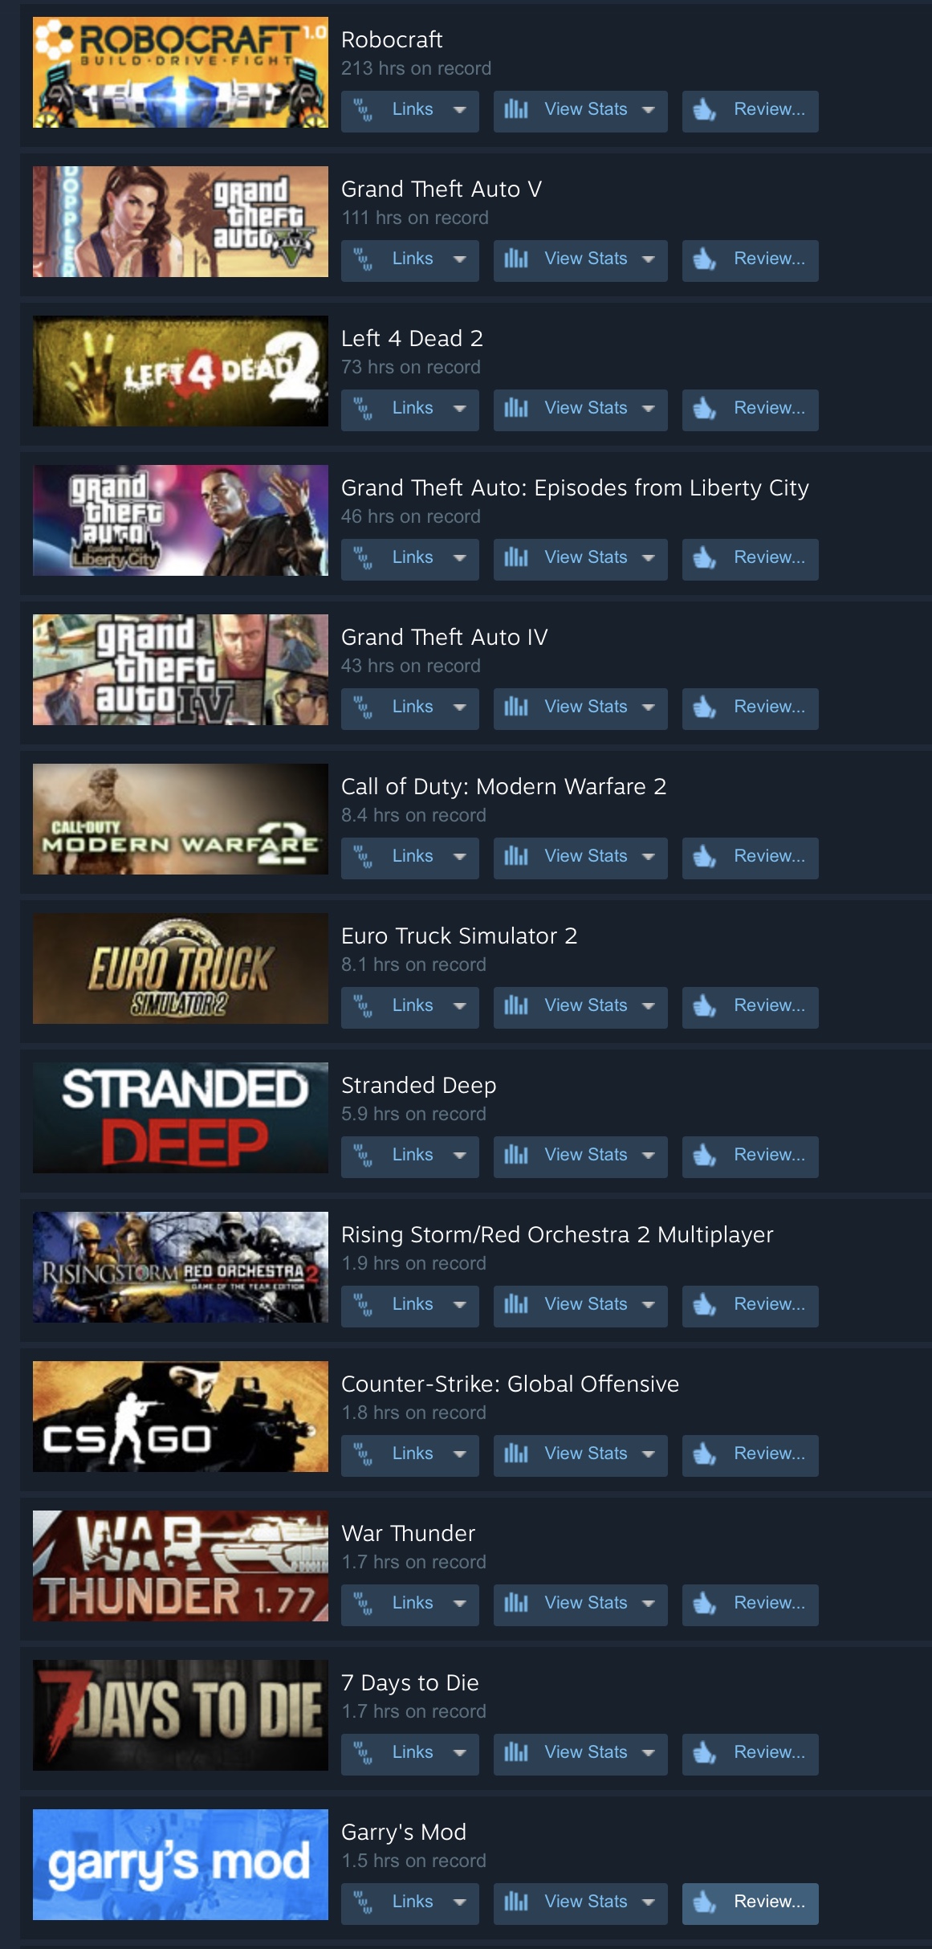The image size is (932, 1949).
Task: Expand View Stats arrow for Rising Storm/Red Orchestra 2
Action: (x=649, y=1305)
